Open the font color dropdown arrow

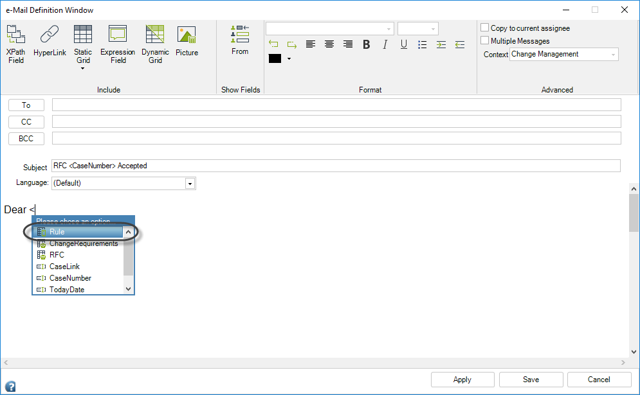(289, 58)
